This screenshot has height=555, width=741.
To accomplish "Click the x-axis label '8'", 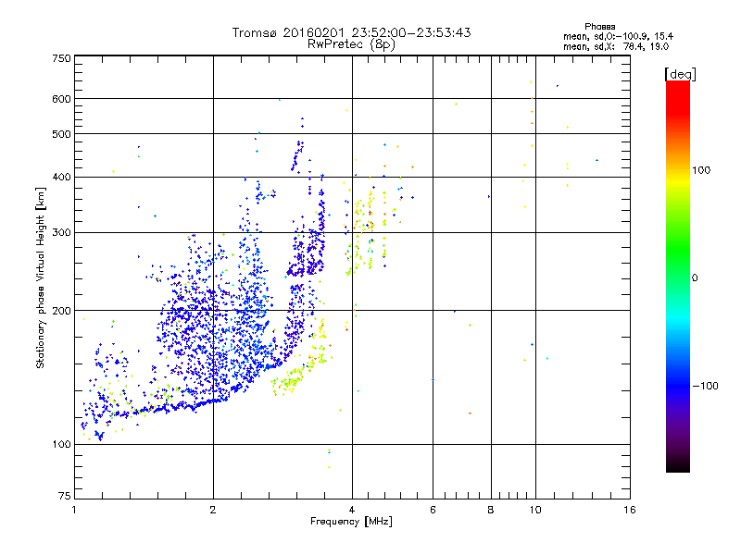I will [x=491, y=510].
